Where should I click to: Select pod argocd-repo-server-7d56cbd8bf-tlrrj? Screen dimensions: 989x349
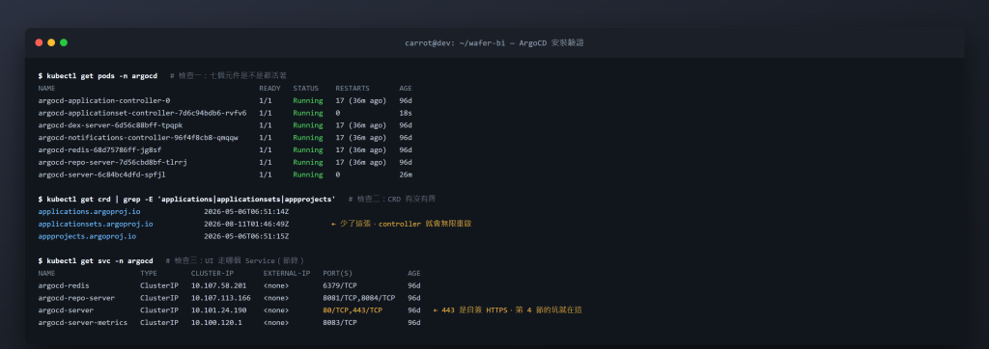[x=112, y=162]
